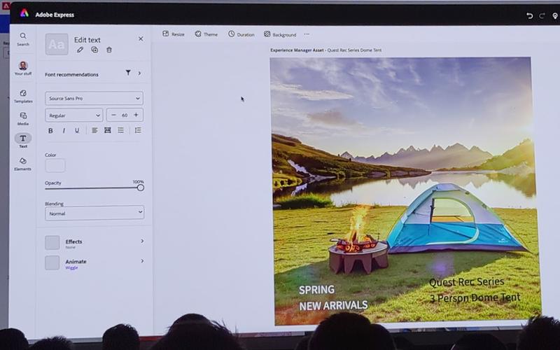The image size is (560, 350).
Task: Click the Opacity slider handle
Action: 141,188
